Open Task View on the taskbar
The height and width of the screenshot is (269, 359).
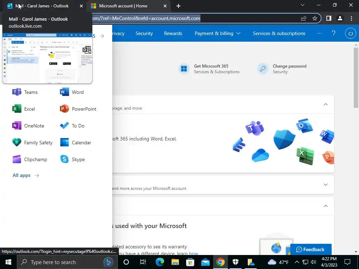(x=143, y=262)
